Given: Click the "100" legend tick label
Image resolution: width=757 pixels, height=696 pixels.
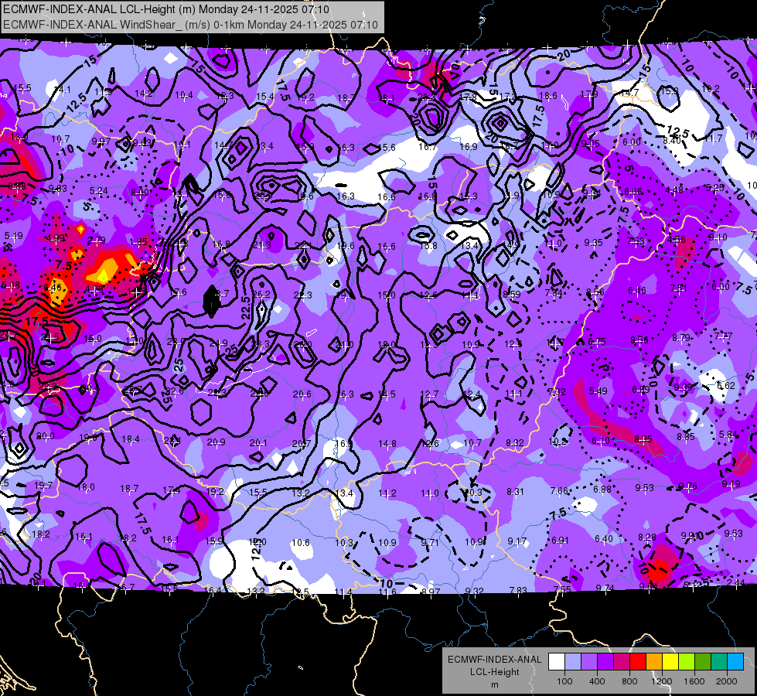Looking at the screenshot, I should point(564,681).
